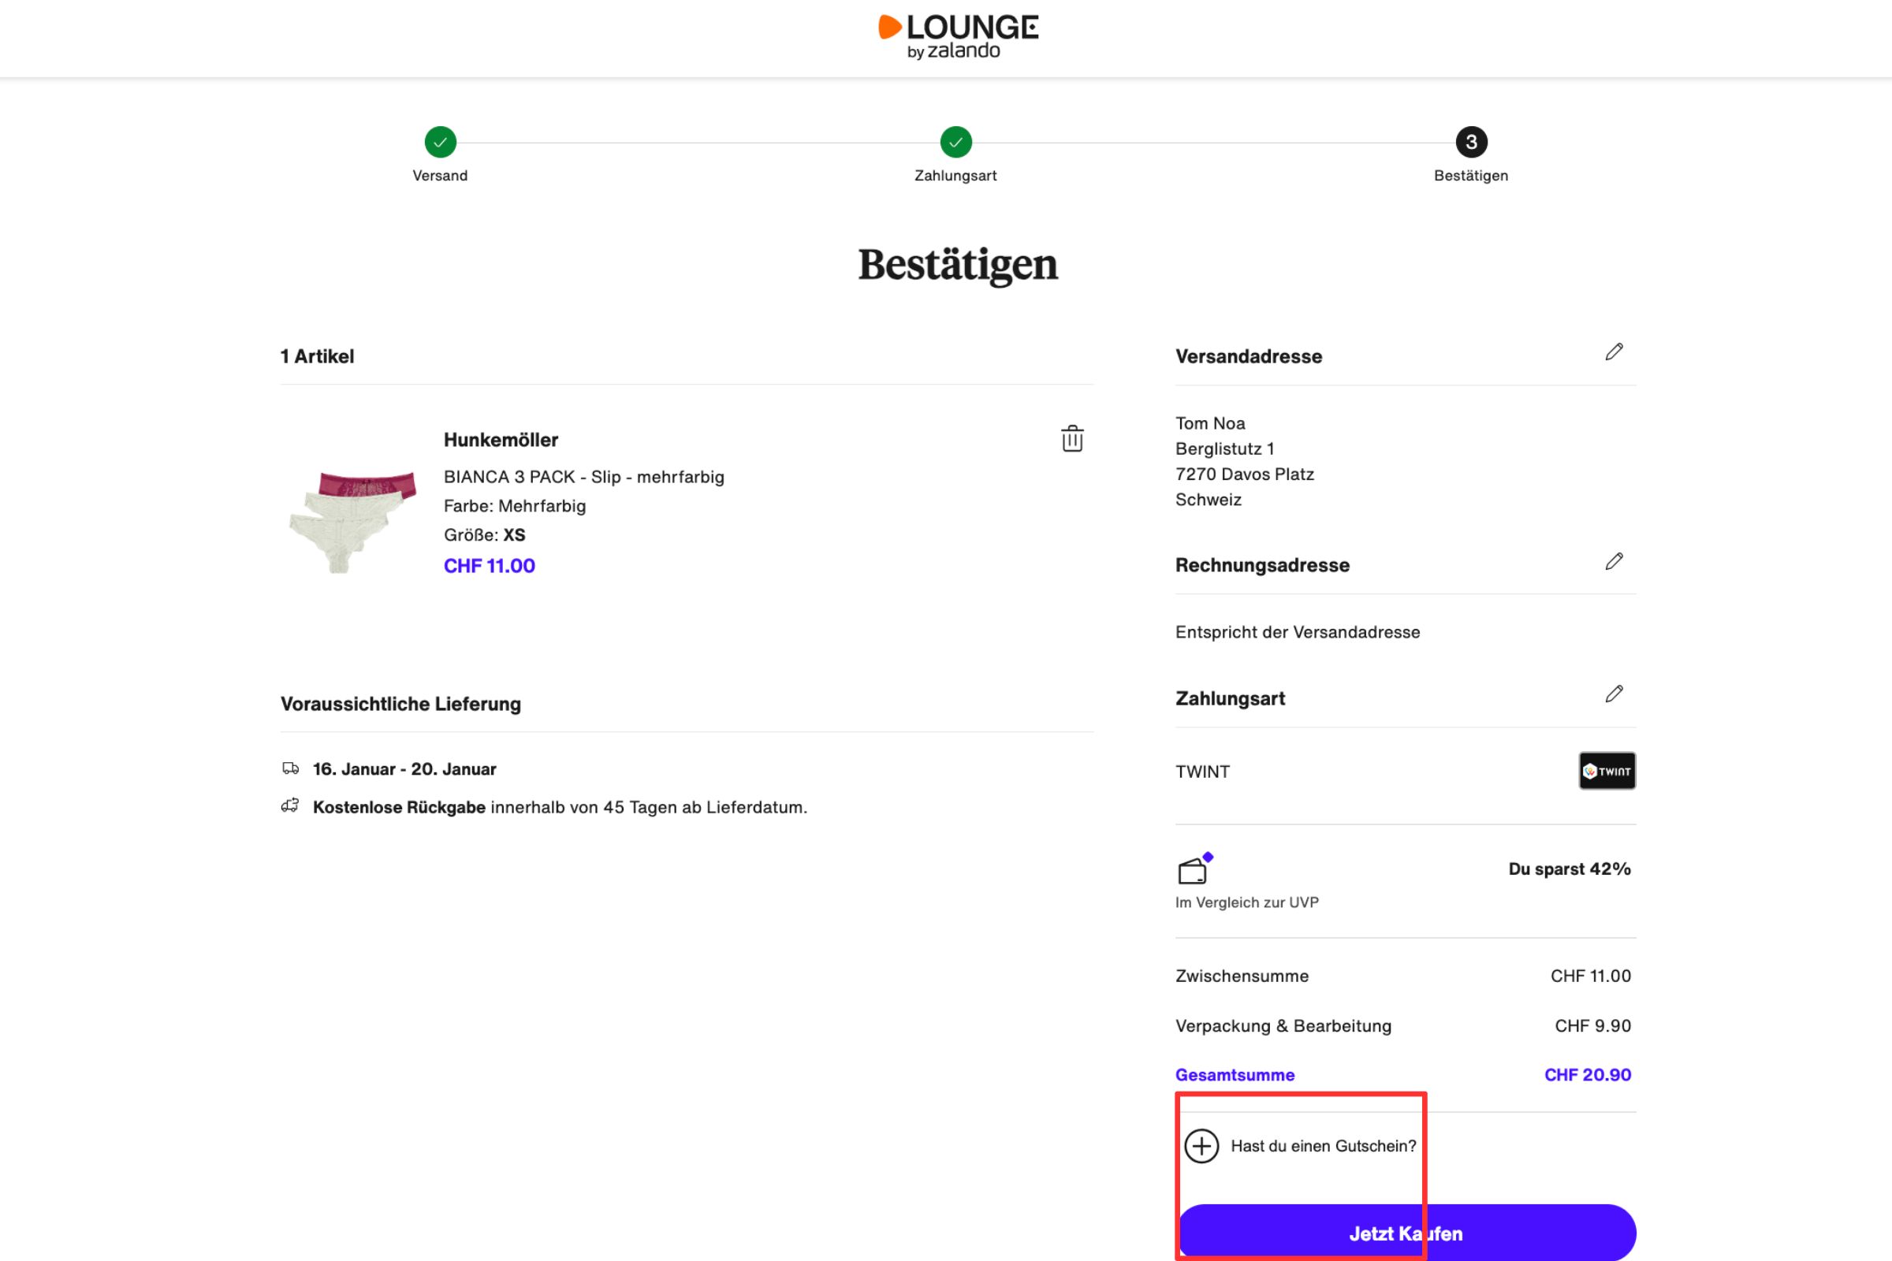This screenshot has height=1261, width=1892.
Task: Click address line 'Berglistutz 1'
Action: [x=1224, y=448]
